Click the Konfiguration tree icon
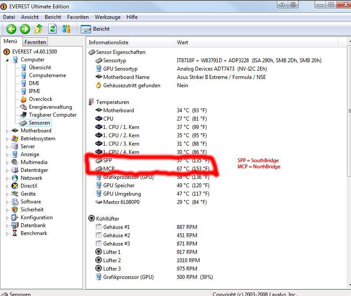Viewport: 351px width, 296px height. (15, 218)
